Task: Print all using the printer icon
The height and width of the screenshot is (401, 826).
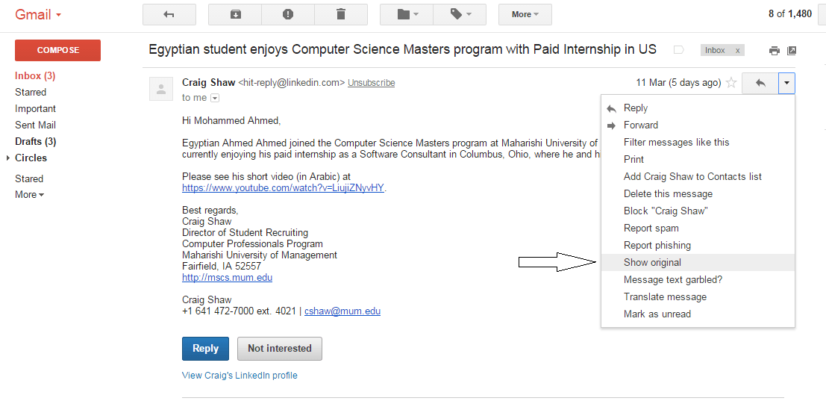Action: 775,51
